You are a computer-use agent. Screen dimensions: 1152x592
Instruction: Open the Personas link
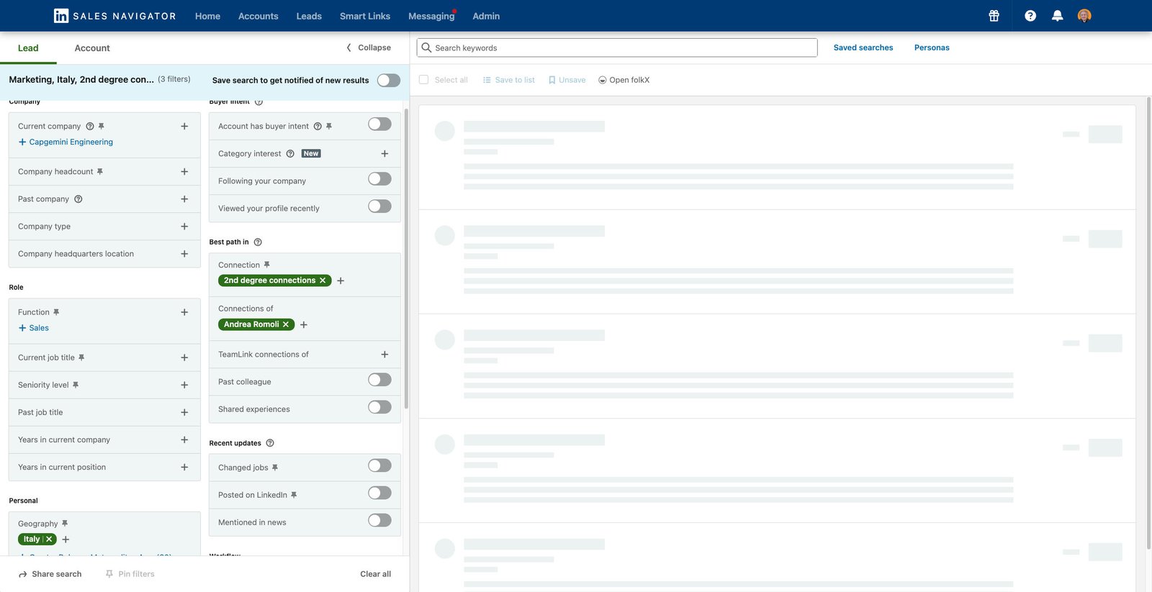tap(932, 47)
